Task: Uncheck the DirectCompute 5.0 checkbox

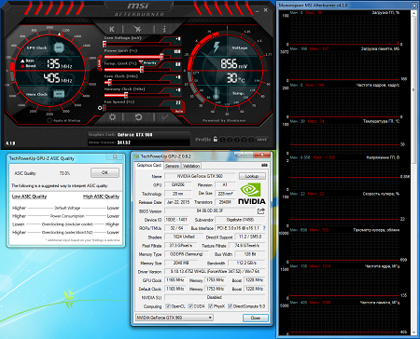Action: click(231, 306)
